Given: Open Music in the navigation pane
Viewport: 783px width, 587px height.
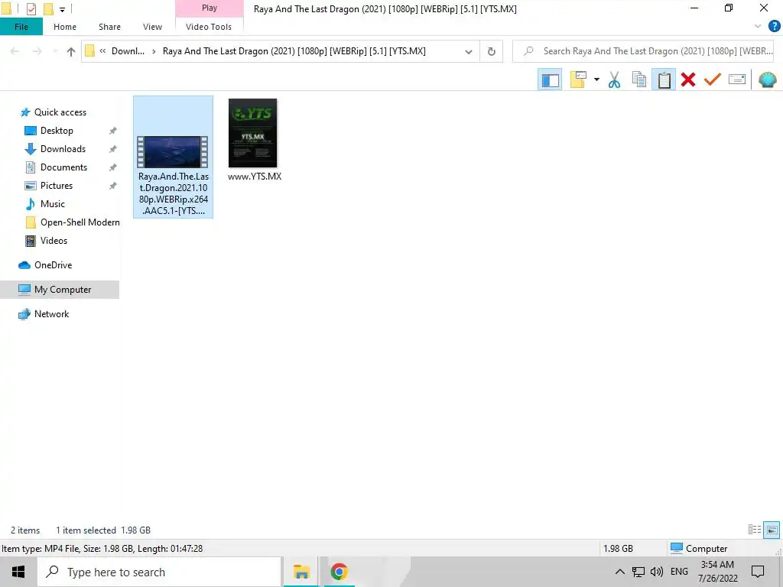Looking at the screenshot, I should coord(53,204).
